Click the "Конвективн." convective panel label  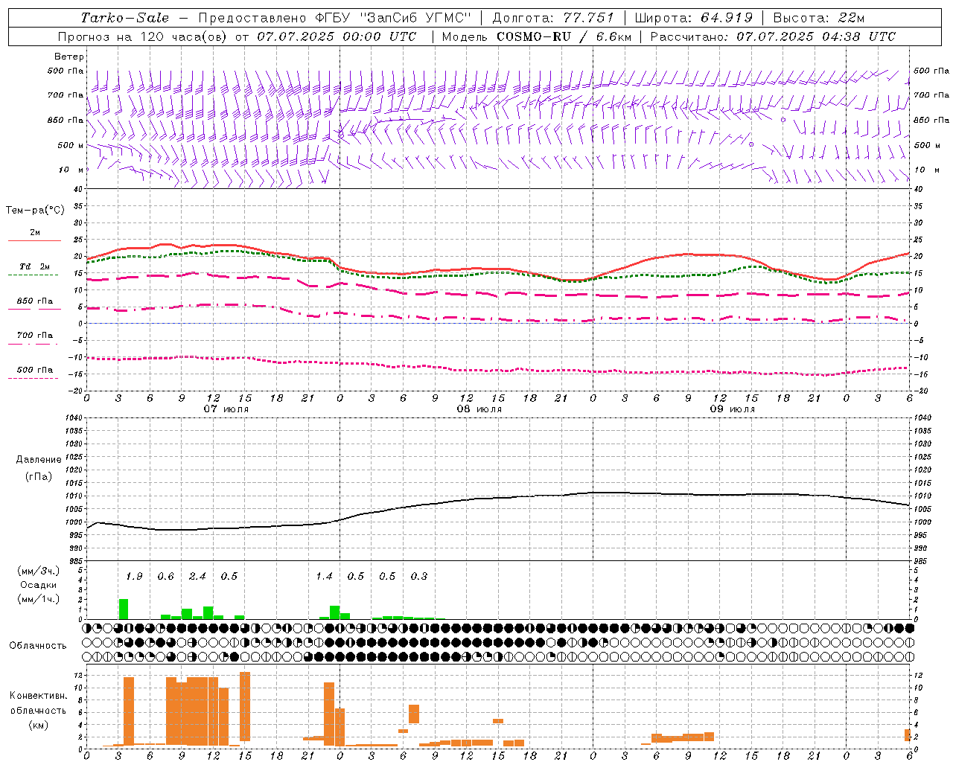38,696
